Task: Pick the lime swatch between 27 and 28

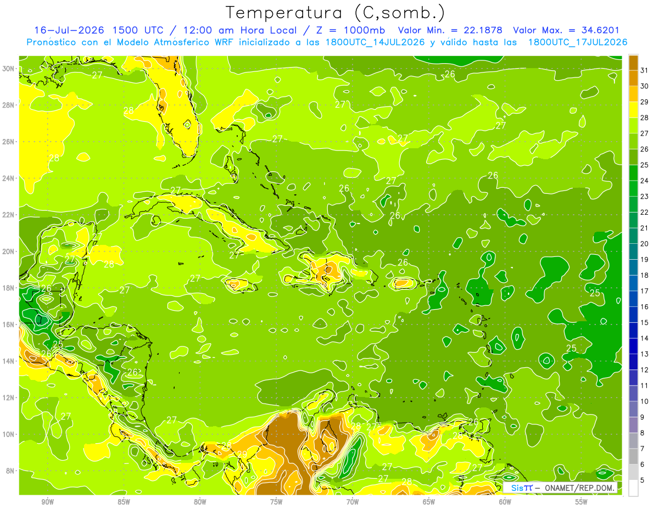Action: [x=633, y=125]
